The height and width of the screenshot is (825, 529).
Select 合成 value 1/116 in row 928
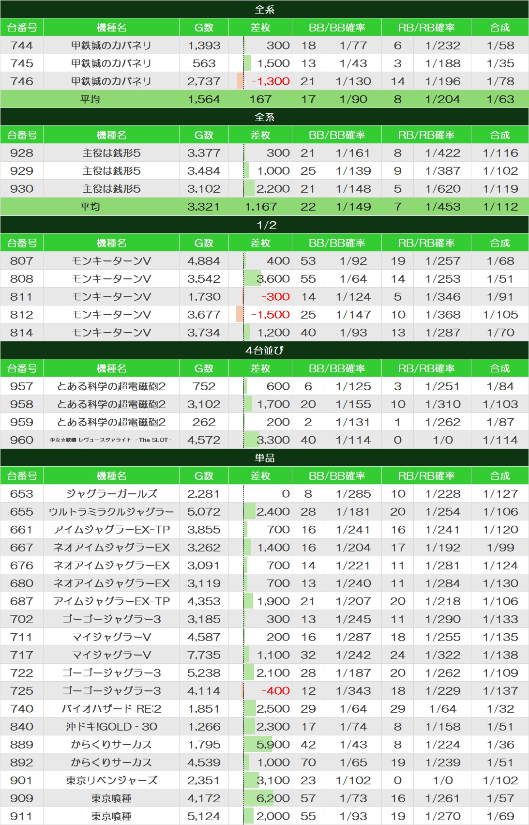[x=500, y=153]
